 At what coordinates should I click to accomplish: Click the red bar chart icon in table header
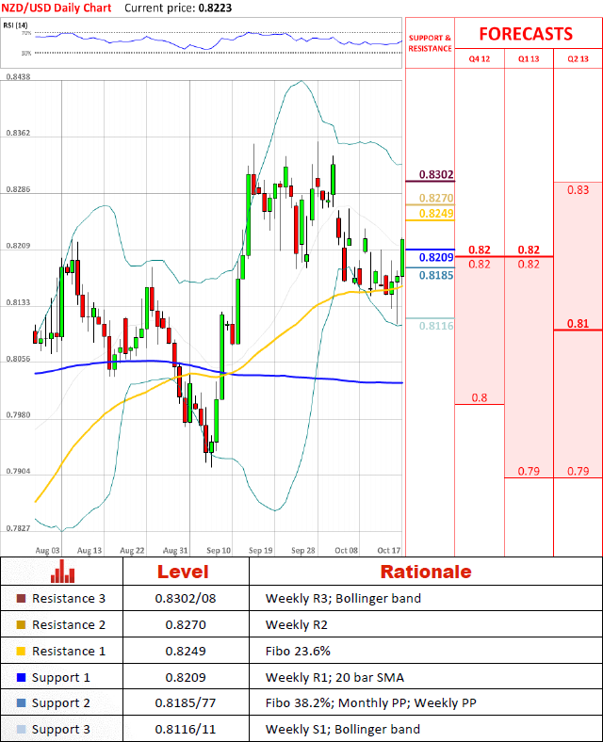[64, 572]
